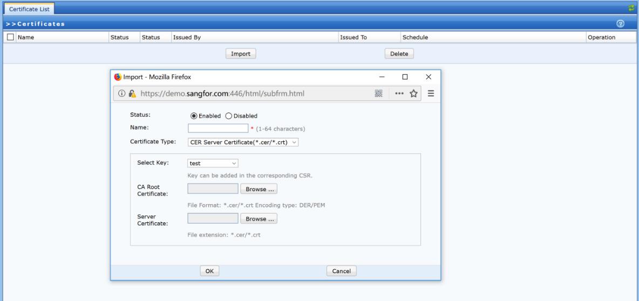The image size is (639, 301).
Task: Switch to the Certificate List tab
Action: [x=29, y=9]
